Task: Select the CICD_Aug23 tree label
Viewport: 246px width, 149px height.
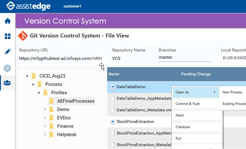Action: coord(52,76)
